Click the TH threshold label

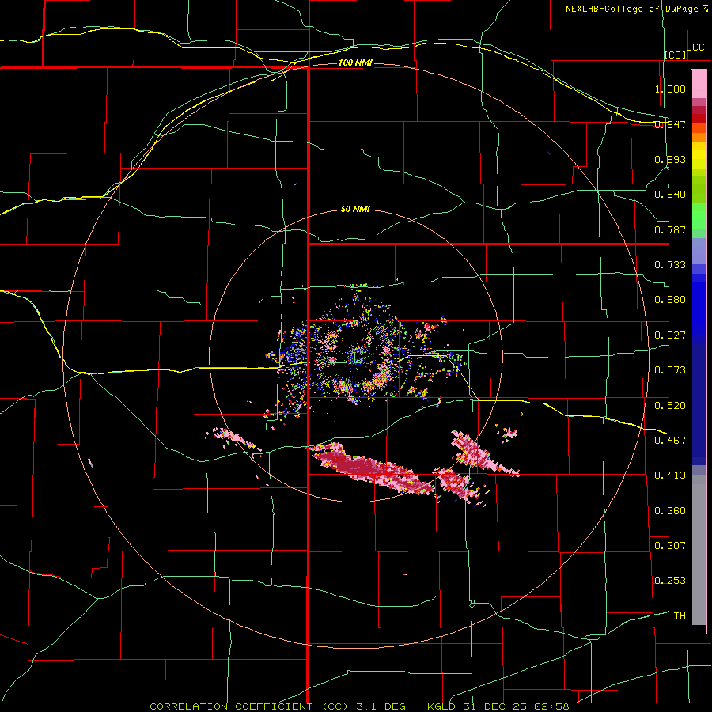pos(680,615)
